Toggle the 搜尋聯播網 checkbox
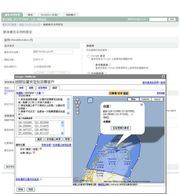This screenshot has width=180, height=194. click(x=93, y=65)
